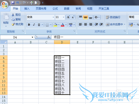Switch to the 页面布局 tab
This screenshot has width=139, height=104.
click(41, 9)
